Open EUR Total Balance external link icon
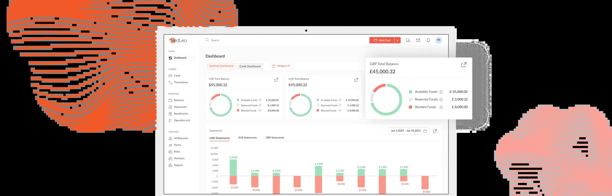 pyautogui.click(x=356, y=80)
